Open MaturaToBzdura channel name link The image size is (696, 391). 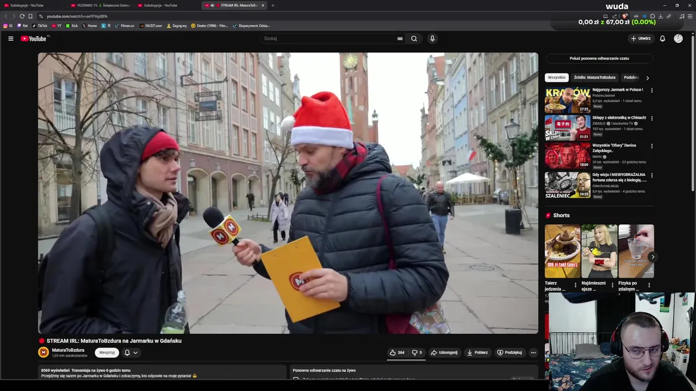coord(68,350)
